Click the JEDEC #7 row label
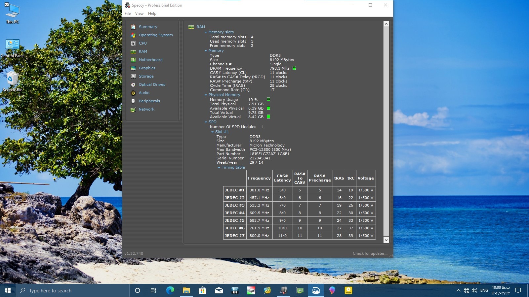Image resolution: width=529 pixels, height=297 pixels. click(x=235, y=236)
